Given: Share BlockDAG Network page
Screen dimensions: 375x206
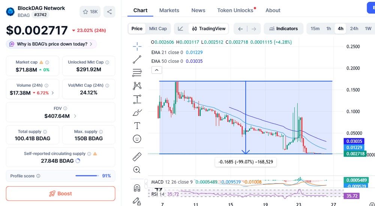Looking at the screenshot, I should (109, 12).
